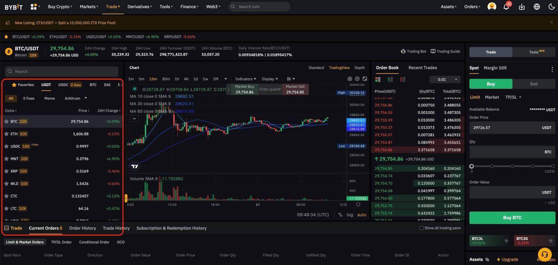Favorite the LTC coin star
558x265 pixels.
[6, 209]
